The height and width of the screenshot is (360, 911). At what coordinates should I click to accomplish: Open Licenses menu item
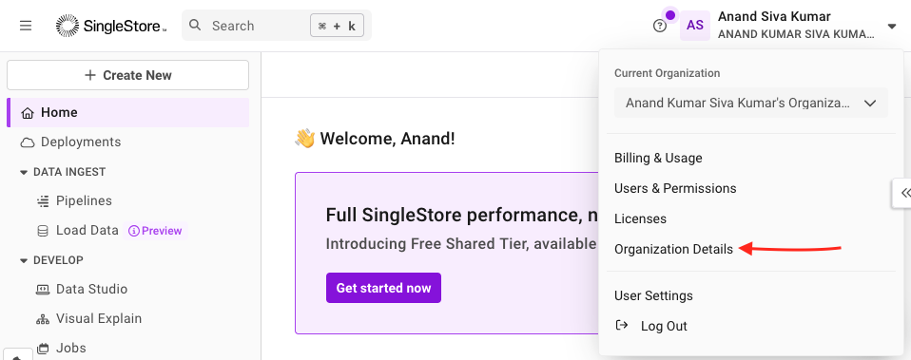click(640, 218)
